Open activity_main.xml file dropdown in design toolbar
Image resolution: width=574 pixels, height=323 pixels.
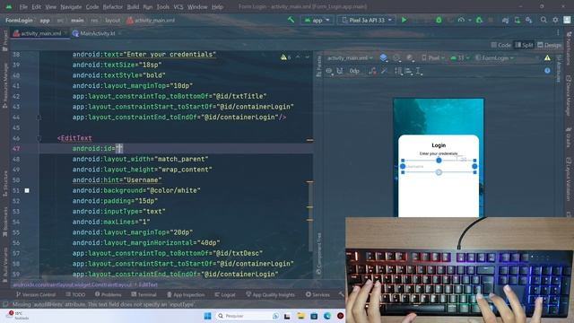point(350,57)
